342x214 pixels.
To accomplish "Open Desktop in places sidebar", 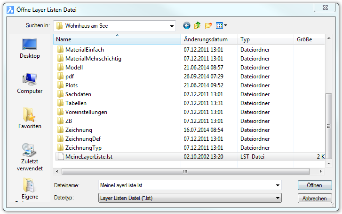I will (x=30, y=49).
